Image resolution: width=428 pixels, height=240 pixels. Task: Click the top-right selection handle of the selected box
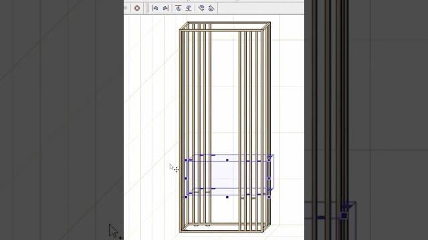(269, 161)
